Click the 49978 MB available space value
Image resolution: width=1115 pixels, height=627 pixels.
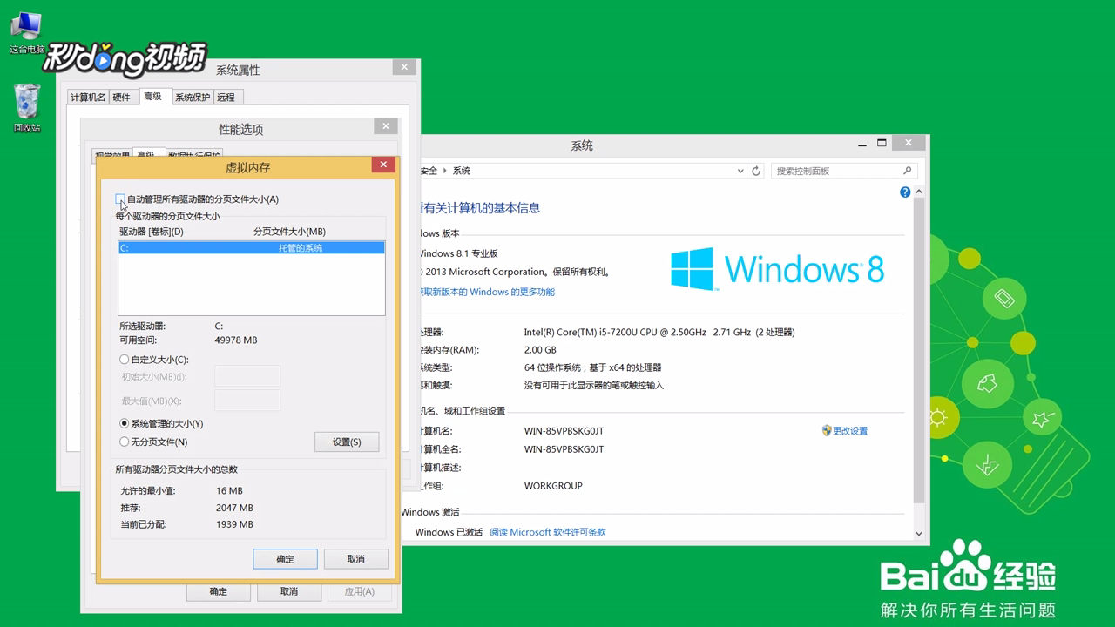click(236, 340)
